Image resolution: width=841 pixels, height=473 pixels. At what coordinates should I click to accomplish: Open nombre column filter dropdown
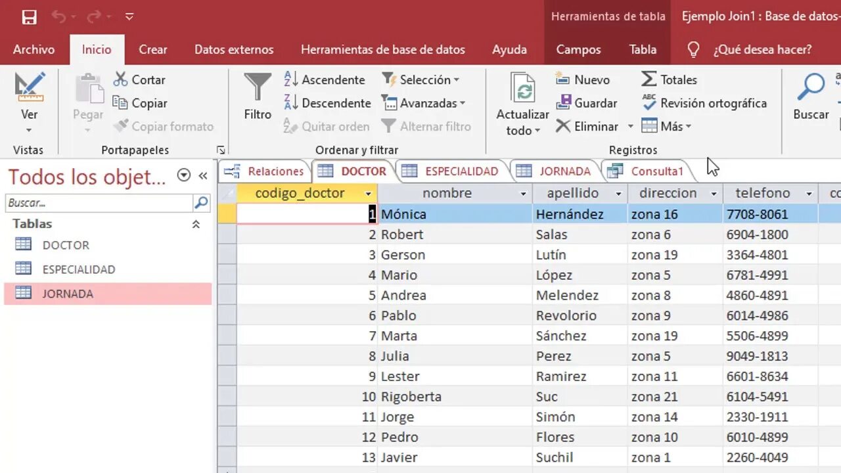pos(524,194)
